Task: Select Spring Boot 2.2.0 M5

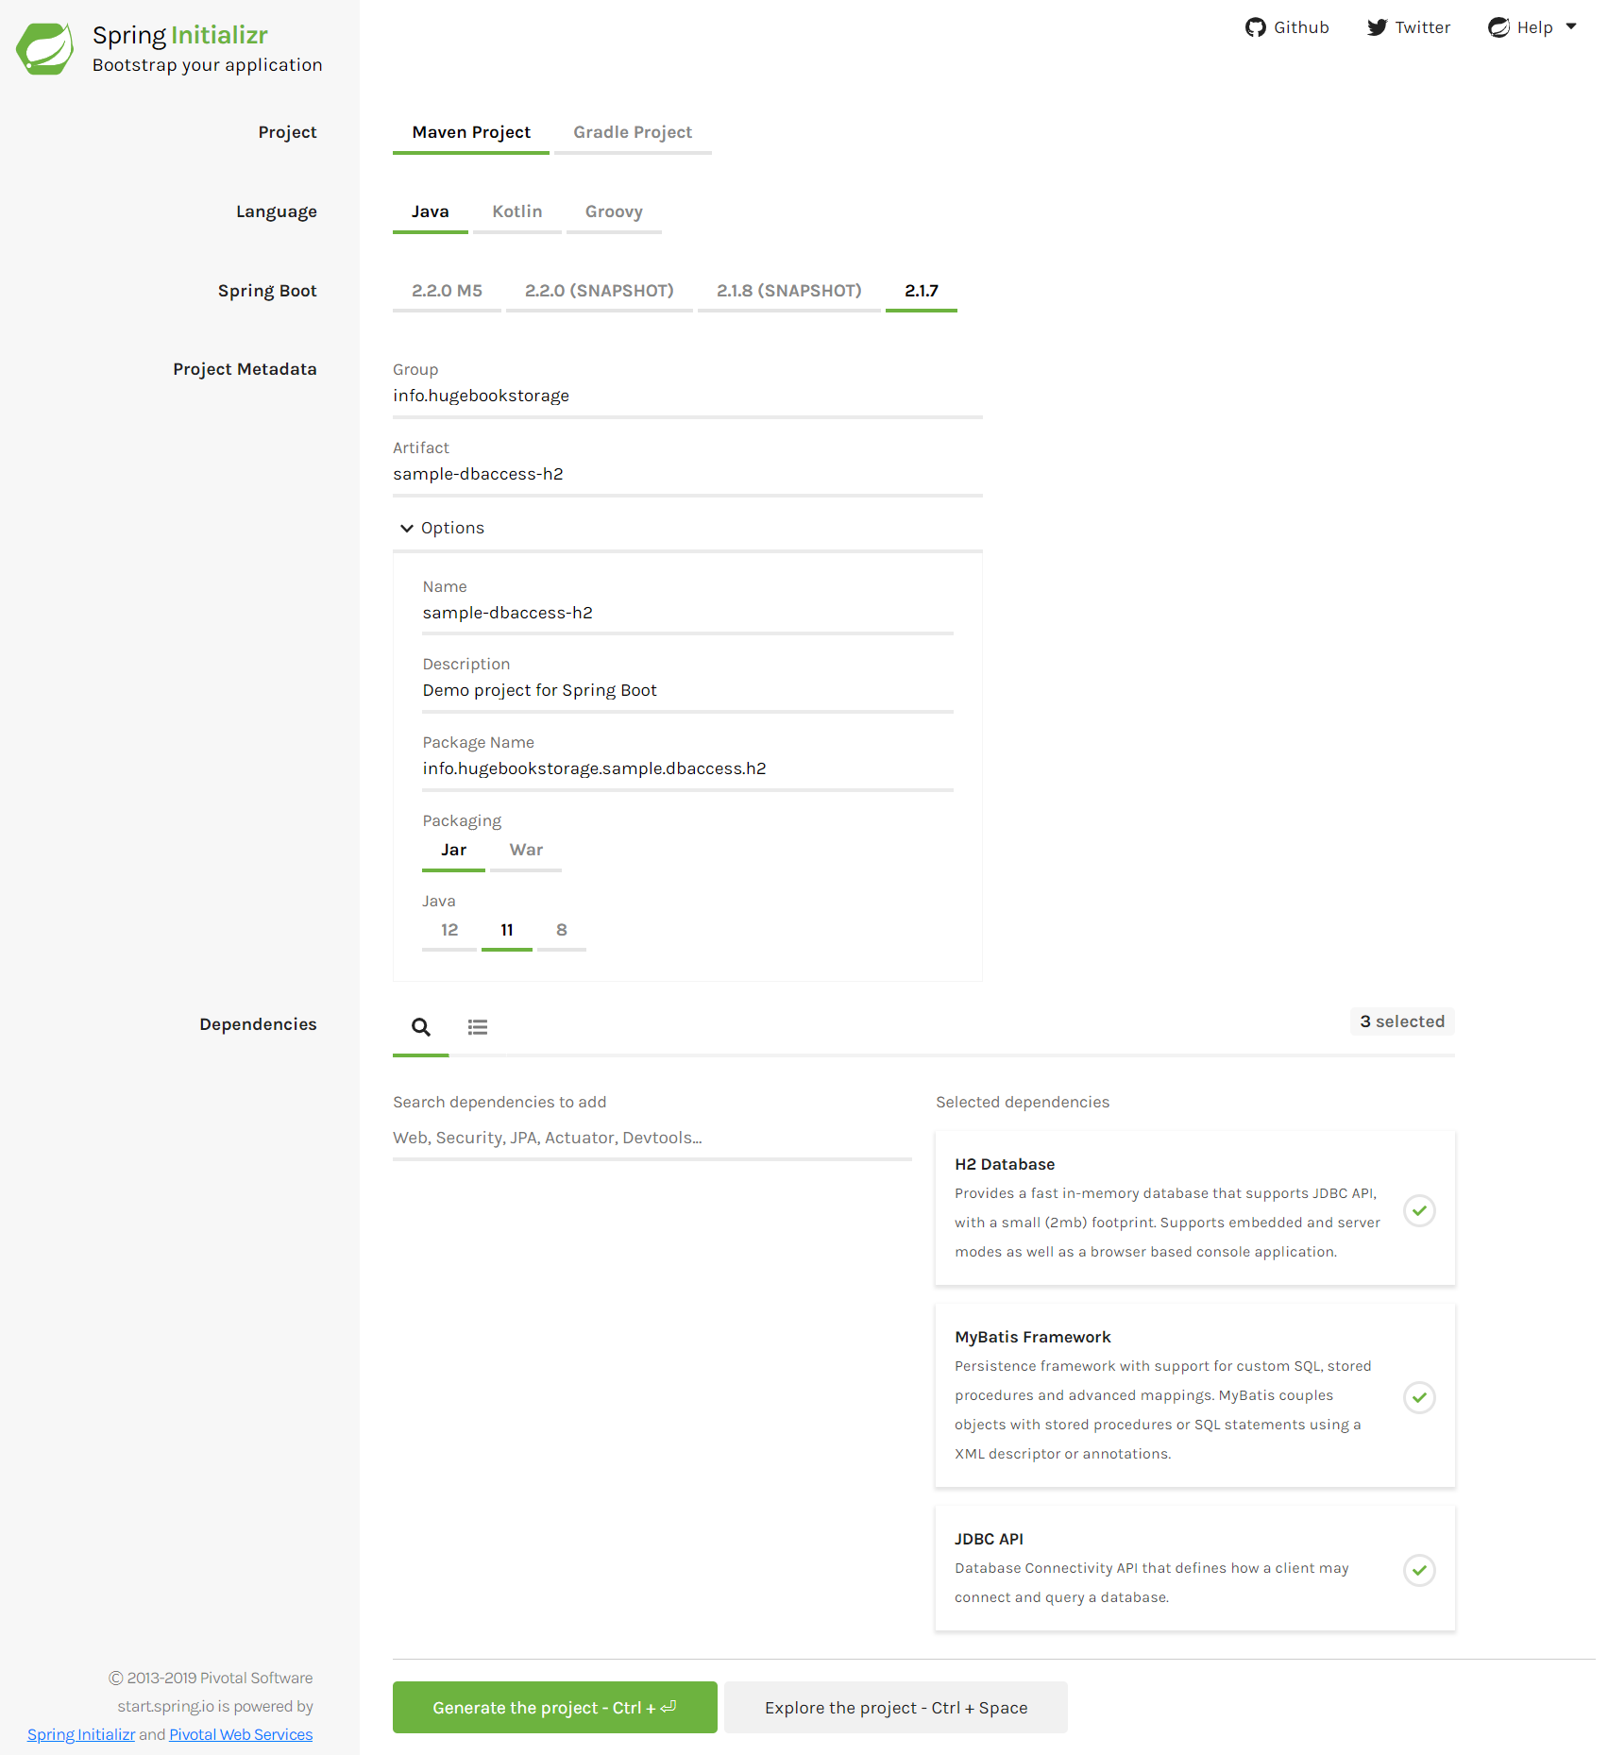Action: point(447,292)
